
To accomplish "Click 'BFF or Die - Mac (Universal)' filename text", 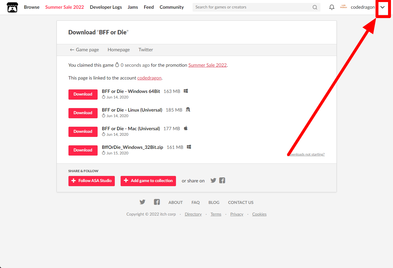I will [131, 128].
